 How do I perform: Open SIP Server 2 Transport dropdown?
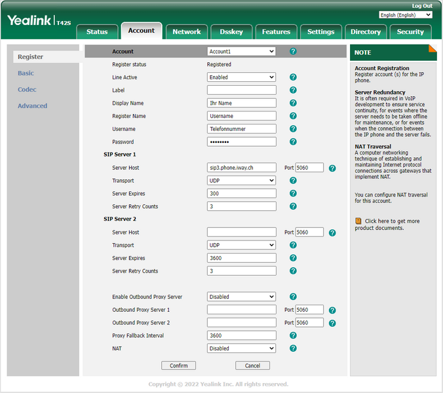click(x=241, y=245)
